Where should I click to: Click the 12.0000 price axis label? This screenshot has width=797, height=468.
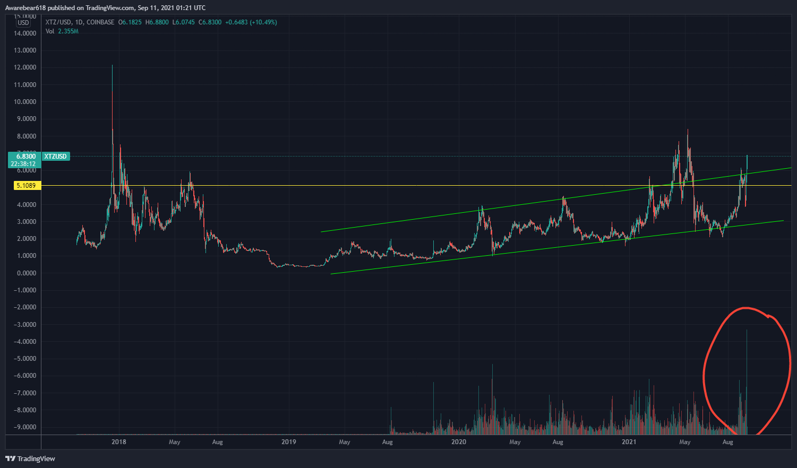pos(25,67)
